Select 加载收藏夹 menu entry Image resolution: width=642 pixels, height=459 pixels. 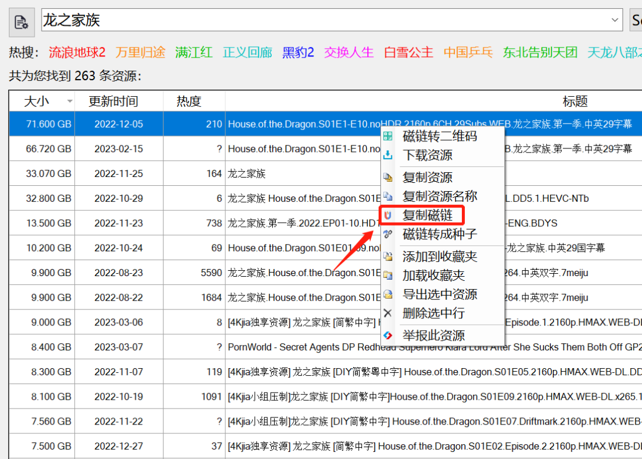433,276
